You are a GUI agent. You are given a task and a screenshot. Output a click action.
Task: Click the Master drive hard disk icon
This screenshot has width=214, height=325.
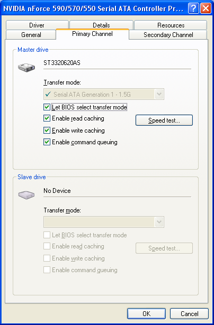[26, 68]
